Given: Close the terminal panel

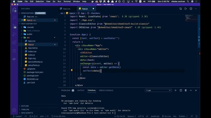Looking at the screenshot, I should [196, 90].
